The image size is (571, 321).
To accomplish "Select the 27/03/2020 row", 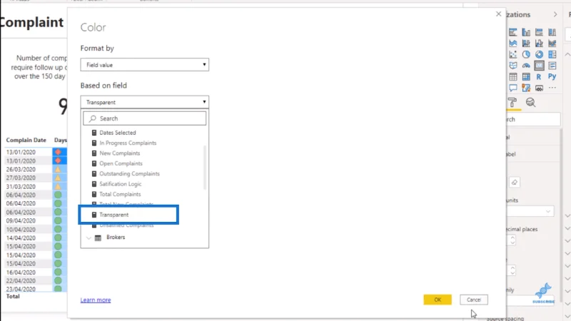I will coord(21,178).
